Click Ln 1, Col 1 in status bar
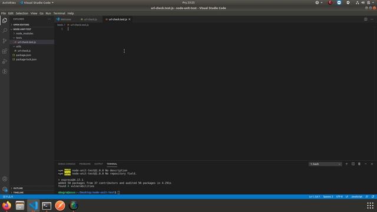This screenshot has width=377, height=212. [x=315, y=197]
